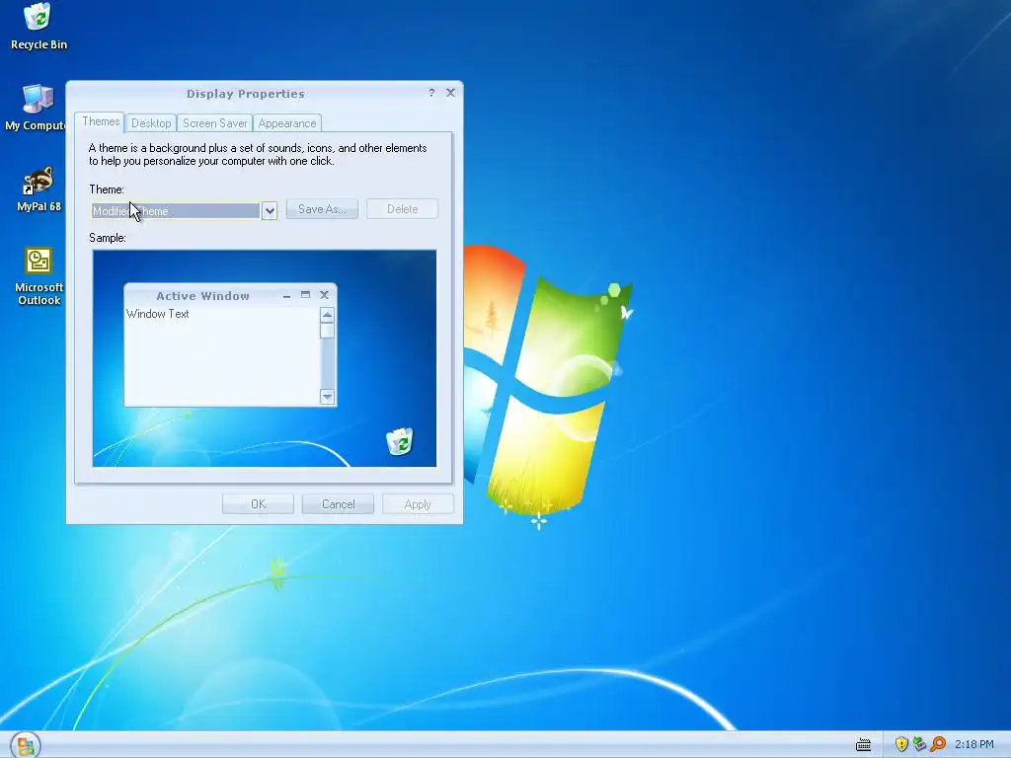The image size is (1011, 758).
Task: Click the sample Active Window preview
Action: [230, 344]
